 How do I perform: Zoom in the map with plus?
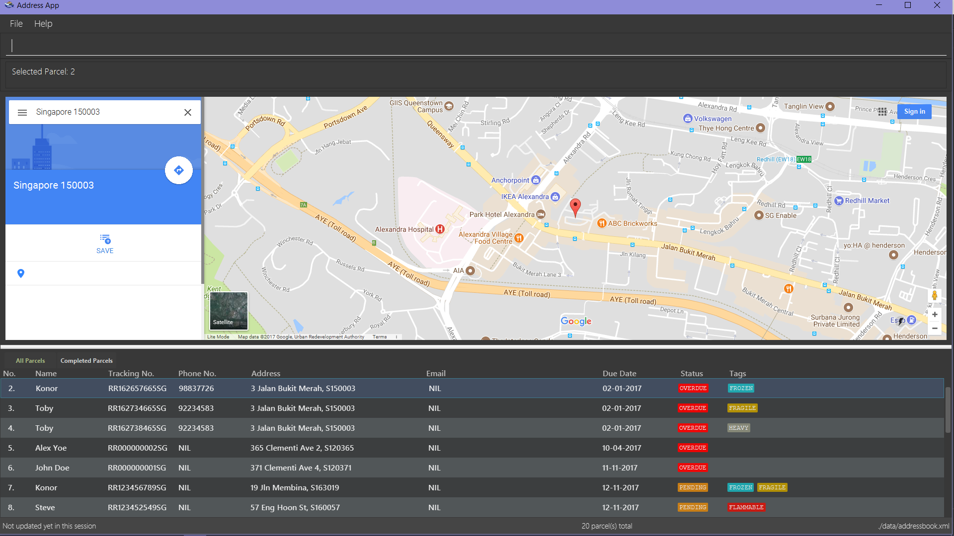click(935, 315)
